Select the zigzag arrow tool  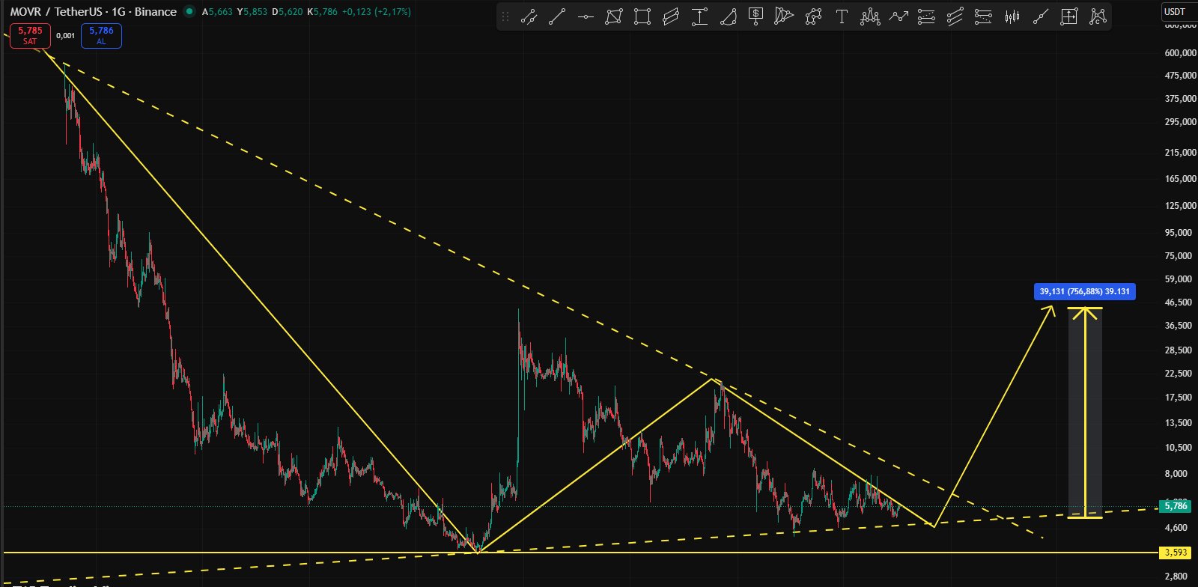898,16
